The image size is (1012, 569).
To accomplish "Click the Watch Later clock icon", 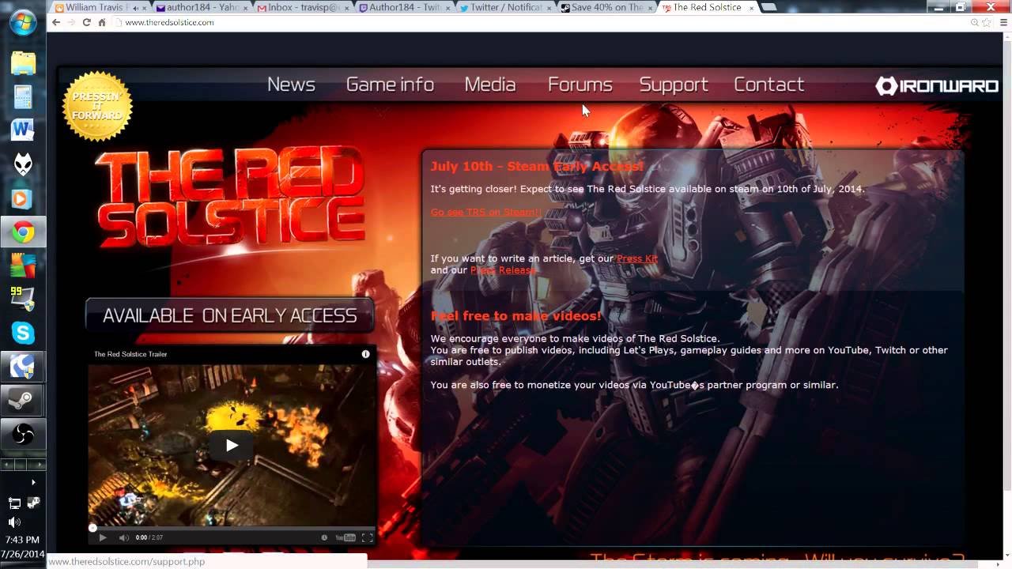I will 324,537.
